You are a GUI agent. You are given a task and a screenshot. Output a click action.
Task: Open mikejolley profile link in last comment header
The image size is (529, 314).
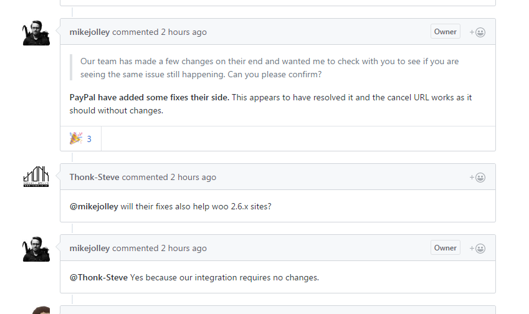pyautogui.click(x=89, y=248)
